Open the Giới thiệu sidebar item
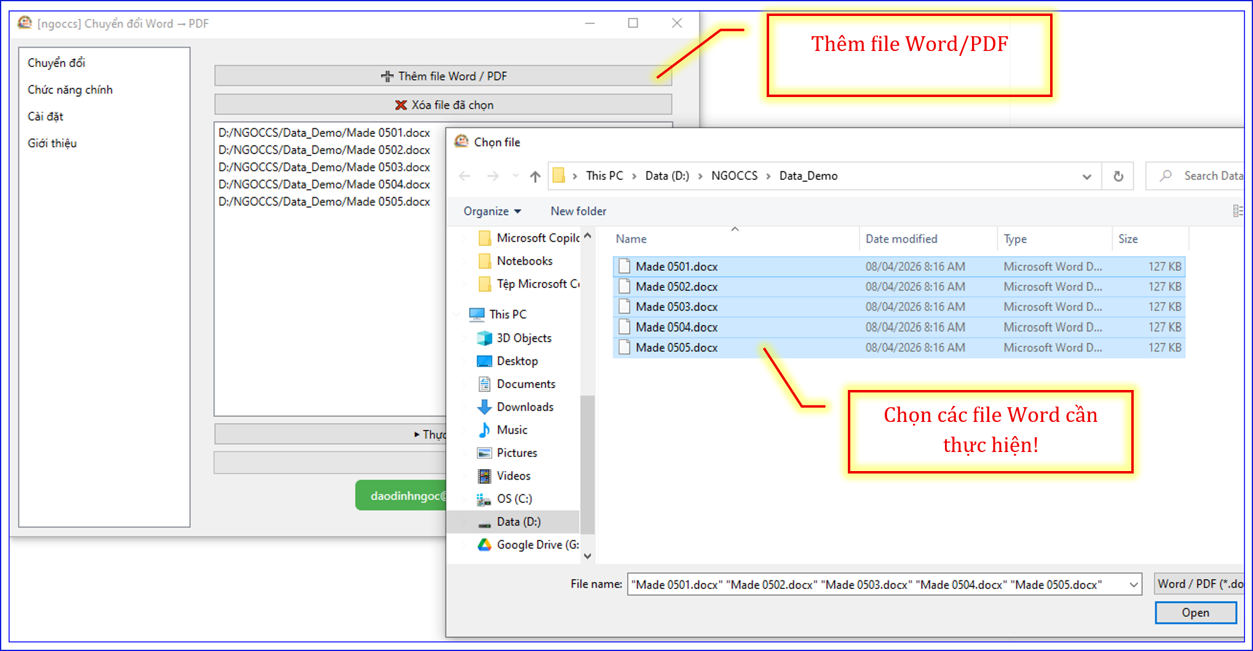1253x651 pixels. (52, 144)
